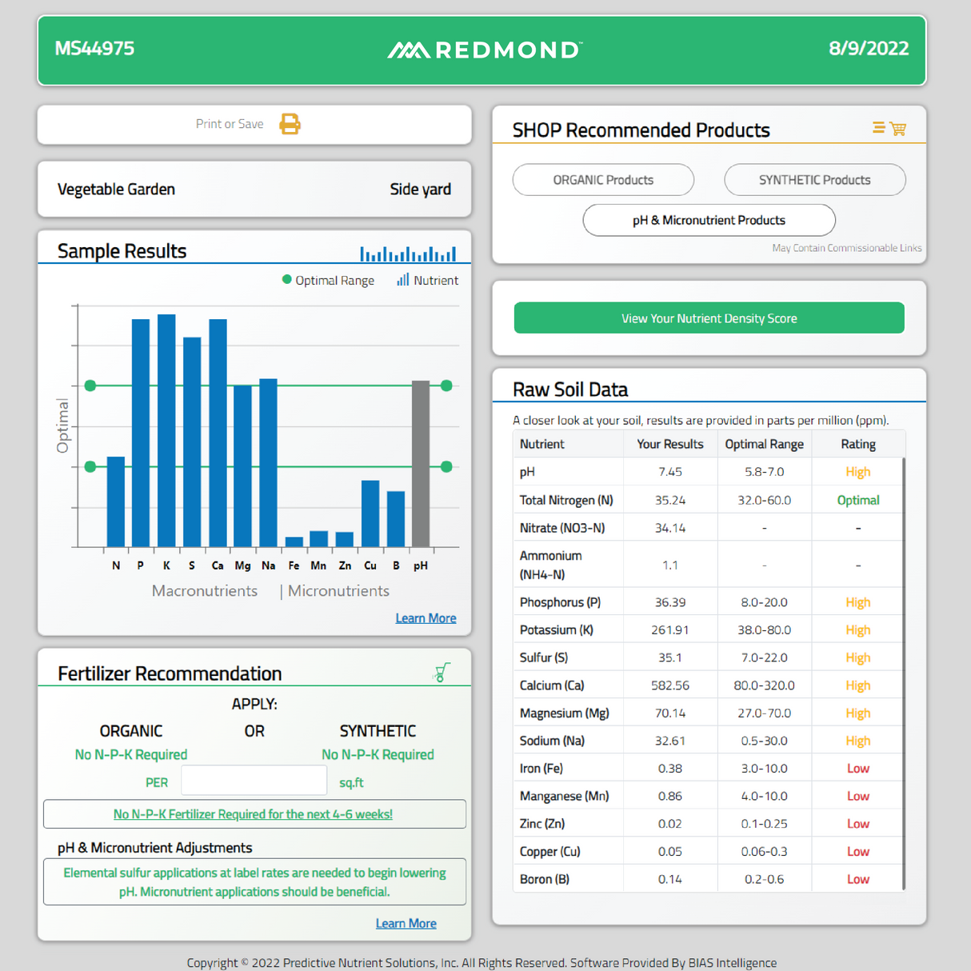
Task: Click the gray pH bar in chart
Action: (420, 464)
